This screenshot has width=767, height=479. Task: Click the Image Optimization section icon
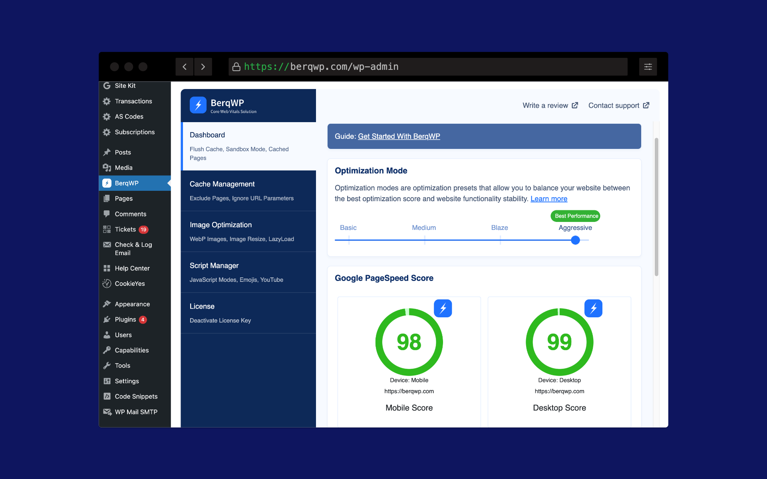click(x=221, y=225)
